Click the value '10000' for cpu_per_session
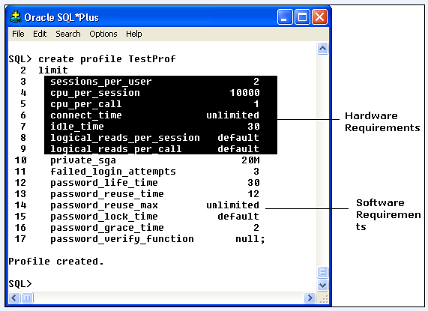Screen dimensions: 428x311 [245, 93]
